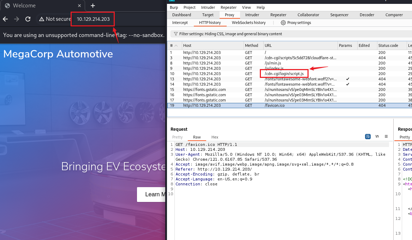
Task: Select request number 1 for /
Action: (289, 53)
